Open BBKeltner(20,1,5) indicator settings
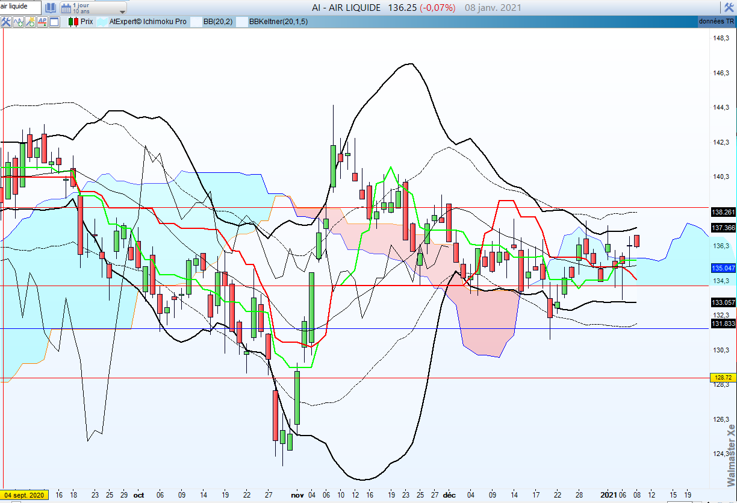This screenshot has height=503, width=737. tap(278, 22)
